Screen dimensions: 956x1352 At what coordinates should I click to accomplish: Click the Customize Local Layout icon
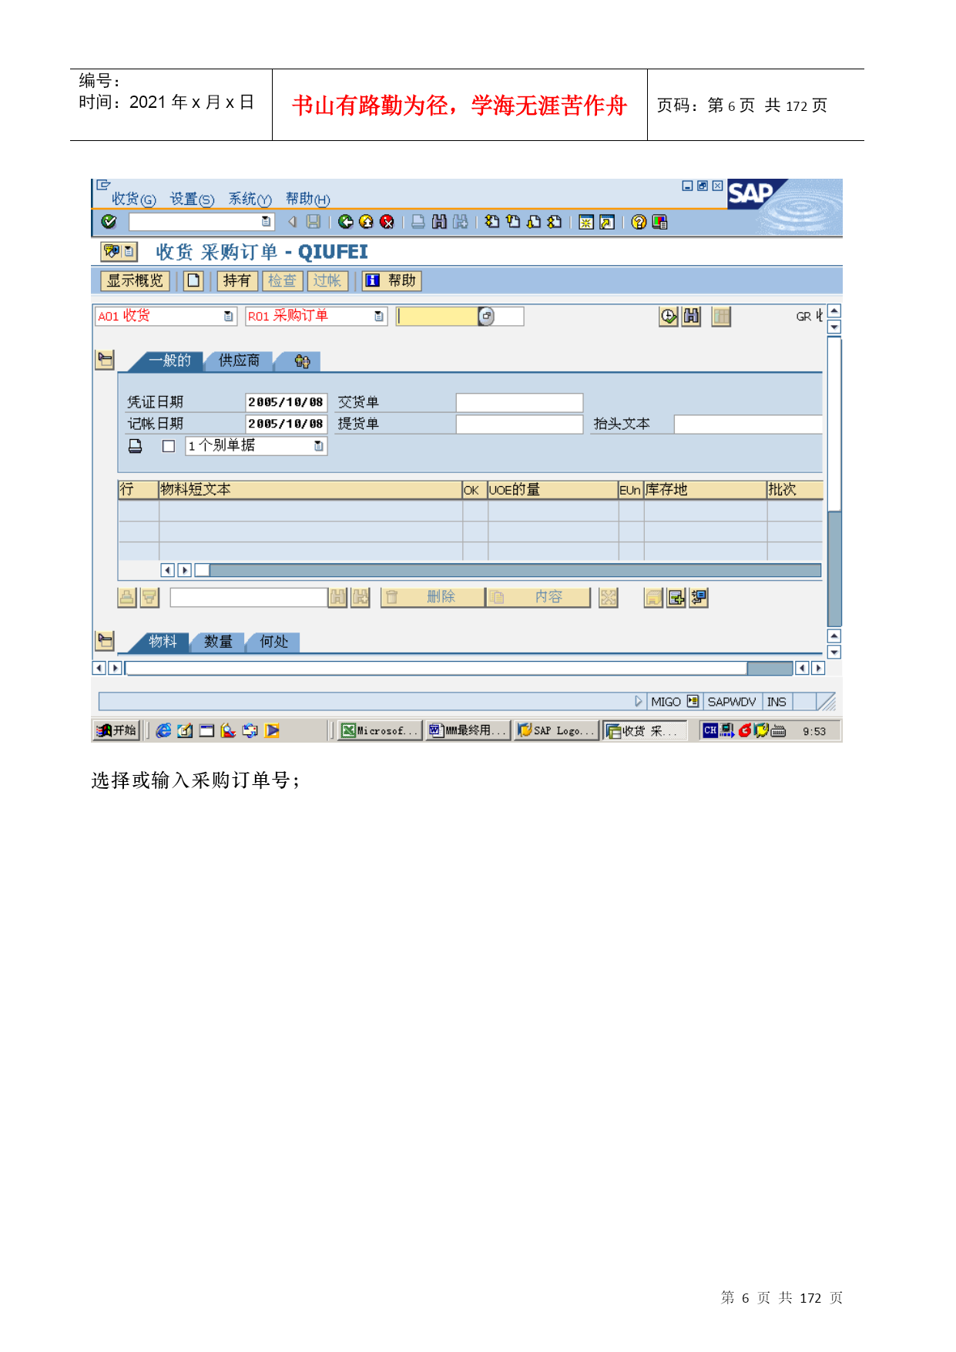click(659, 222)
